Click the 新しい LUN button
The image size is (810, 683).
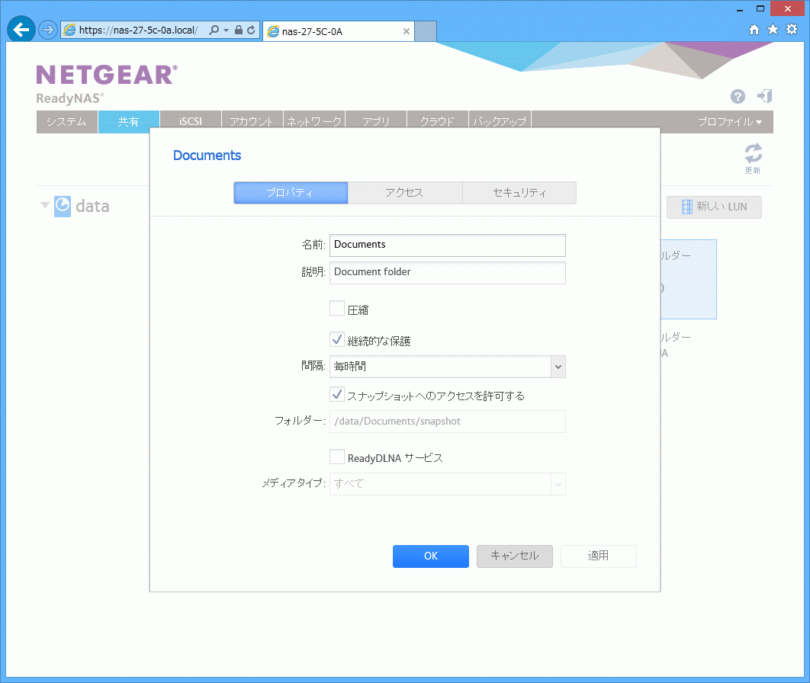pos(714,207)
